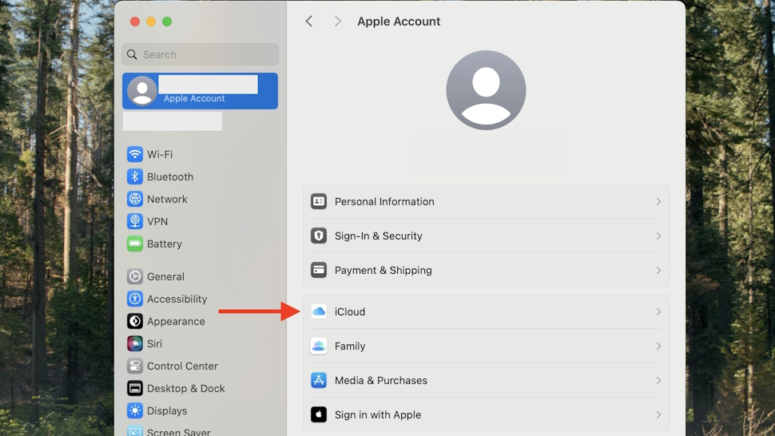Viewport: 775px width, 436px height.
Task: Click the General gear icon
Action: [134, 276]
